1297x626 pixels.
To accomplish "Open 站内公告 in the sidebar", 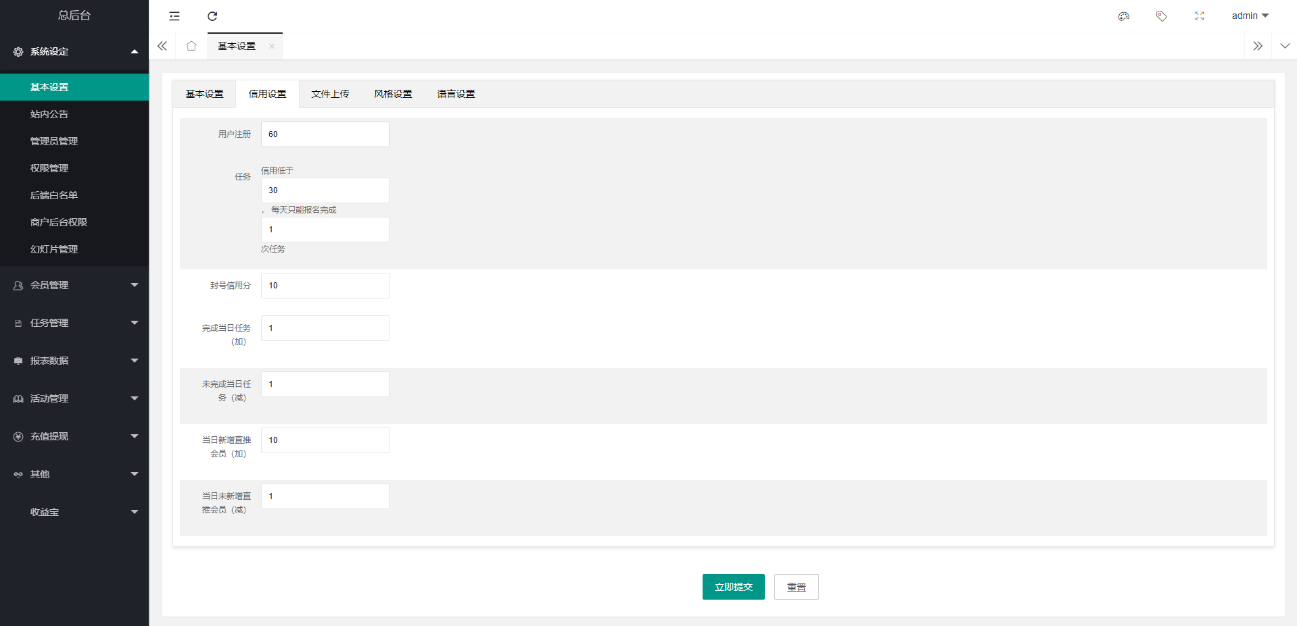I will (x=74, y=114).
